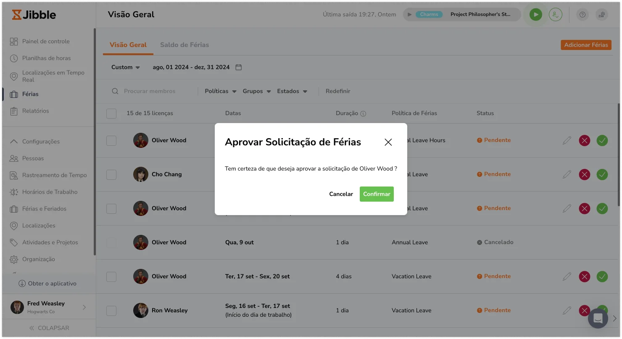This screenshot has height=339, width=622.
Task: Select Ron Weasley's row checkbox
Action: pos(111,310)
